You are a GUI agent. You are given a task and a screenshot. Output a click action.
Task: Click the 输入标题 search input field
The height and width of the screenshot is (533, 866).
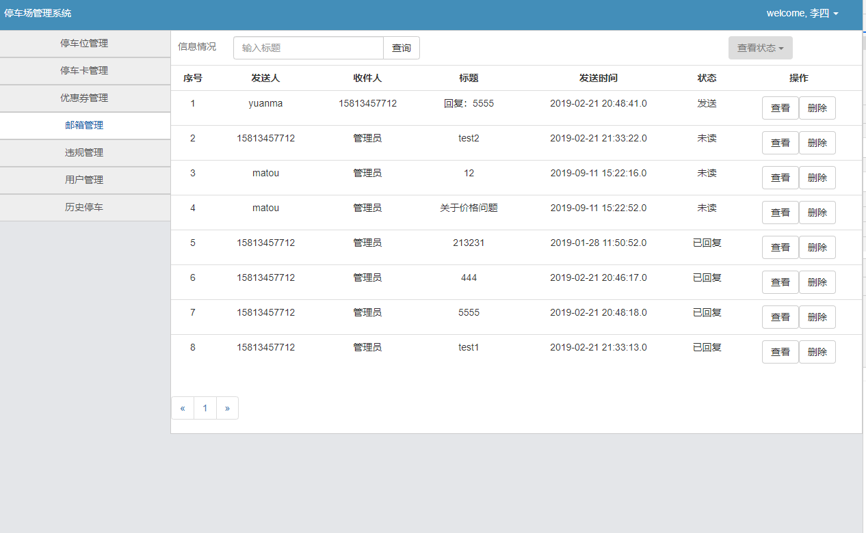(308, 48)
